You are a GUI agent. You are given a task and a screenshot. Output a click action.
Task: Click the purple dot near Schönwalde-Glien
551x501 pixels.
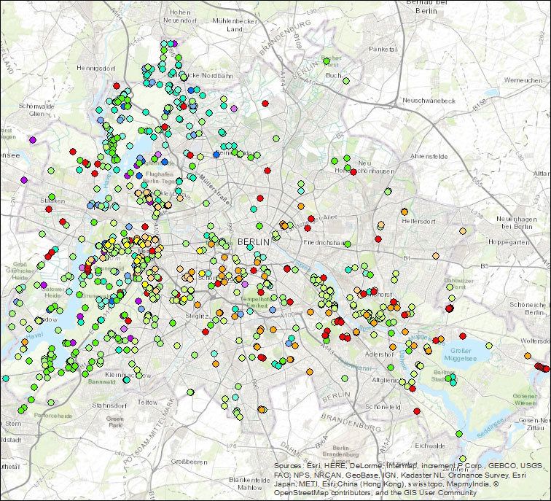(33, 140)
